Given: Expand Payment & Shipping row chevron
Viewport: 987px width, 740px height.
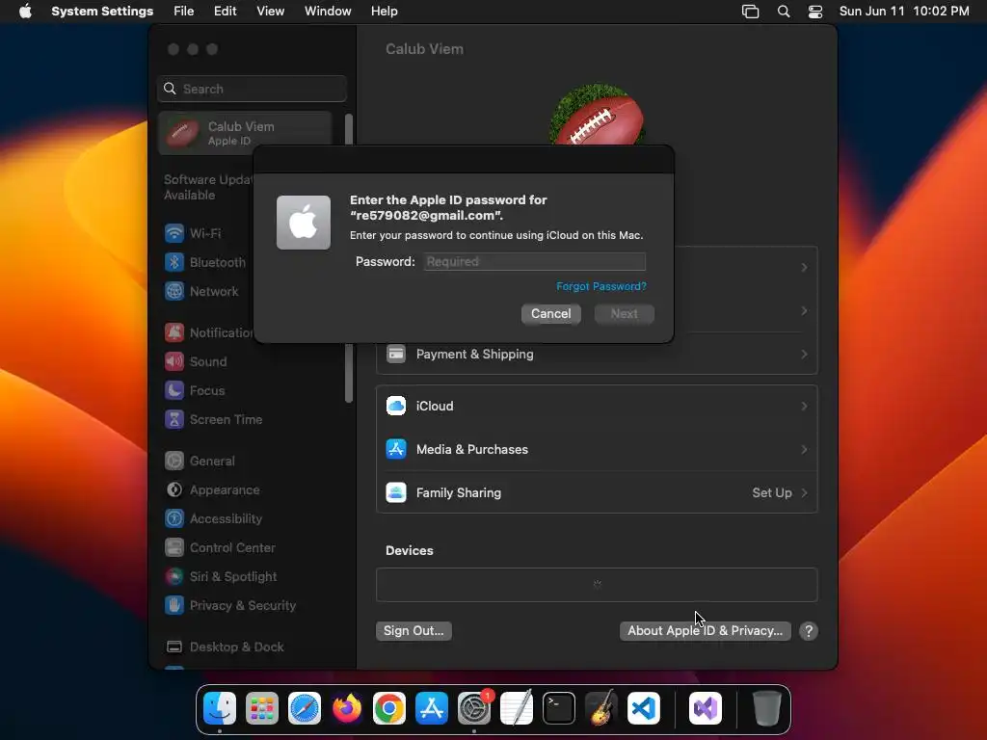Looking at the screenshot, I should click(804, 355).
